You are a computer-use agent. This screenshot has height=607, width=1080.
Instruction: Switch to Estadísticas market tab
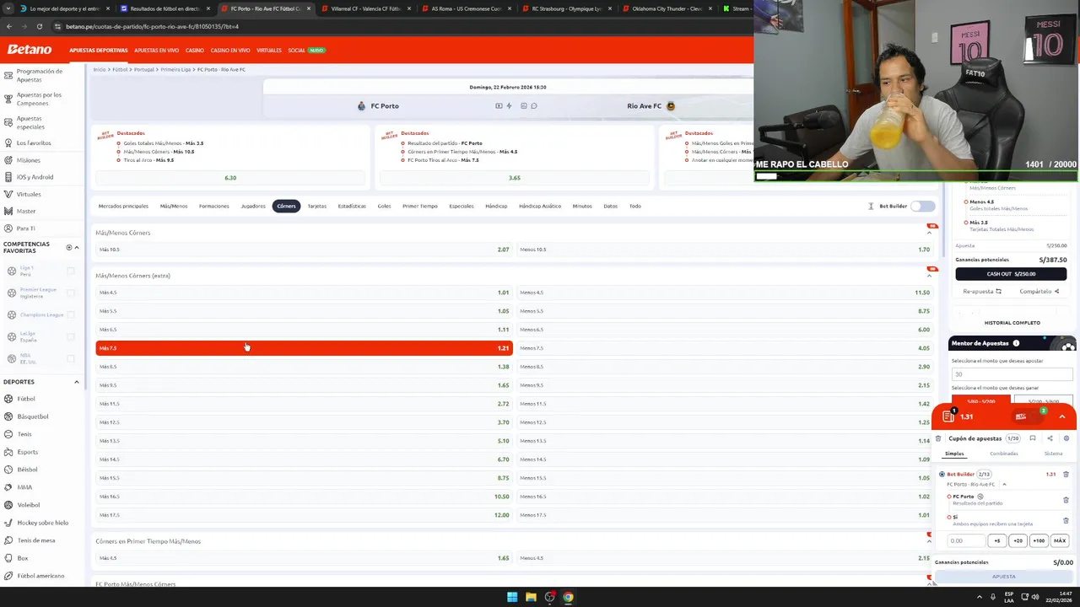click(x=352, y=206)
